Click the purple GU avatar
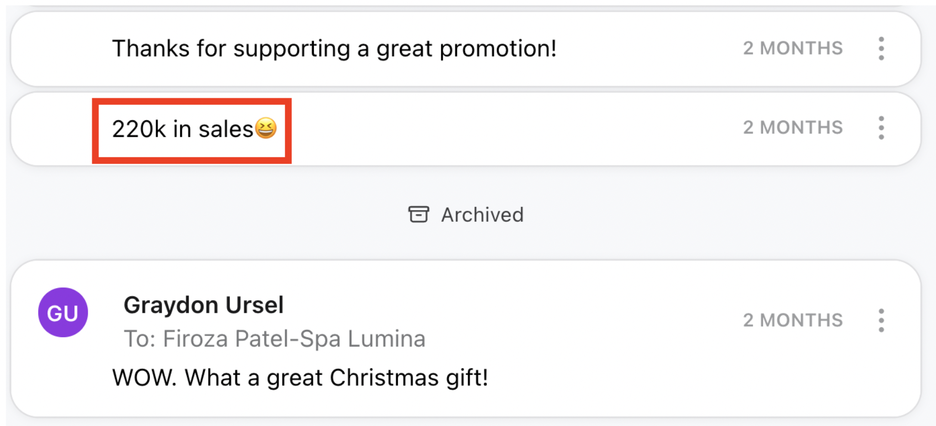 tap(63, 312)
